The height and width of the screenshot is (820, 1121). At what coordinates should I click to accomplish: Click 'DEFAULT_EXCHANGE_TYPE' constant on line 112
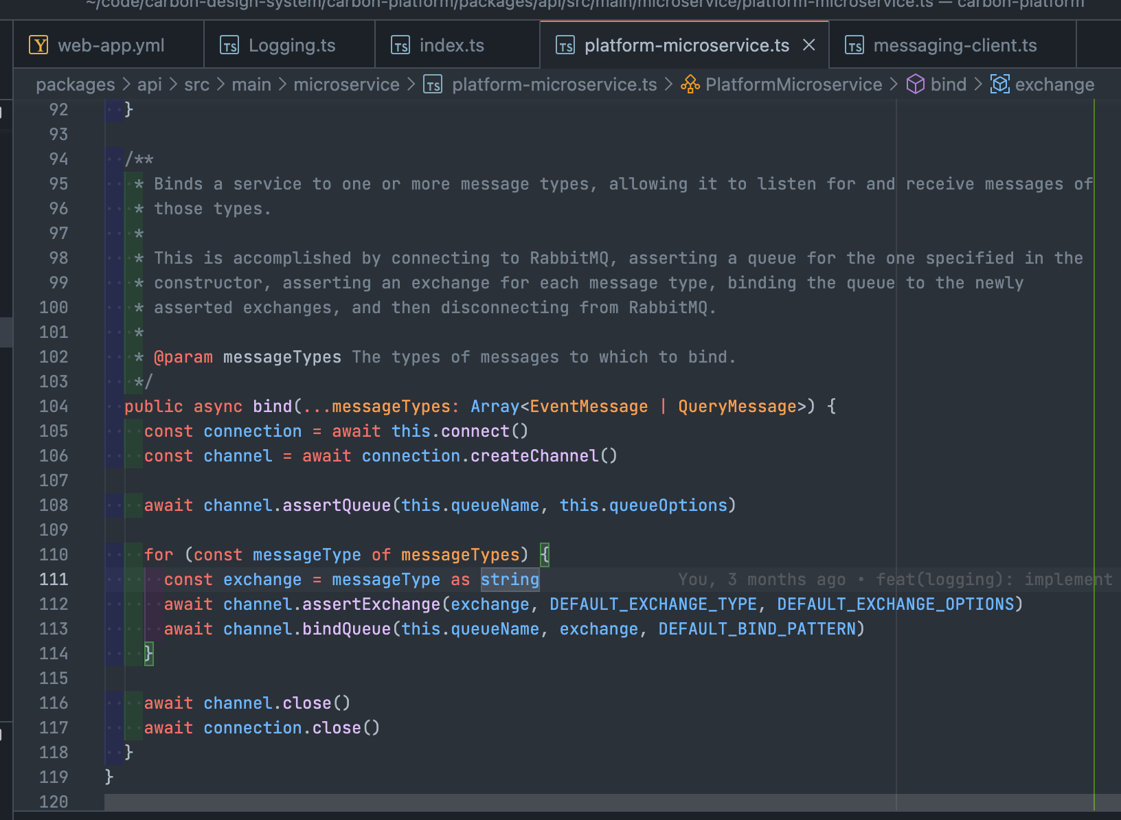pyautogui.click(x=653, y=604)
